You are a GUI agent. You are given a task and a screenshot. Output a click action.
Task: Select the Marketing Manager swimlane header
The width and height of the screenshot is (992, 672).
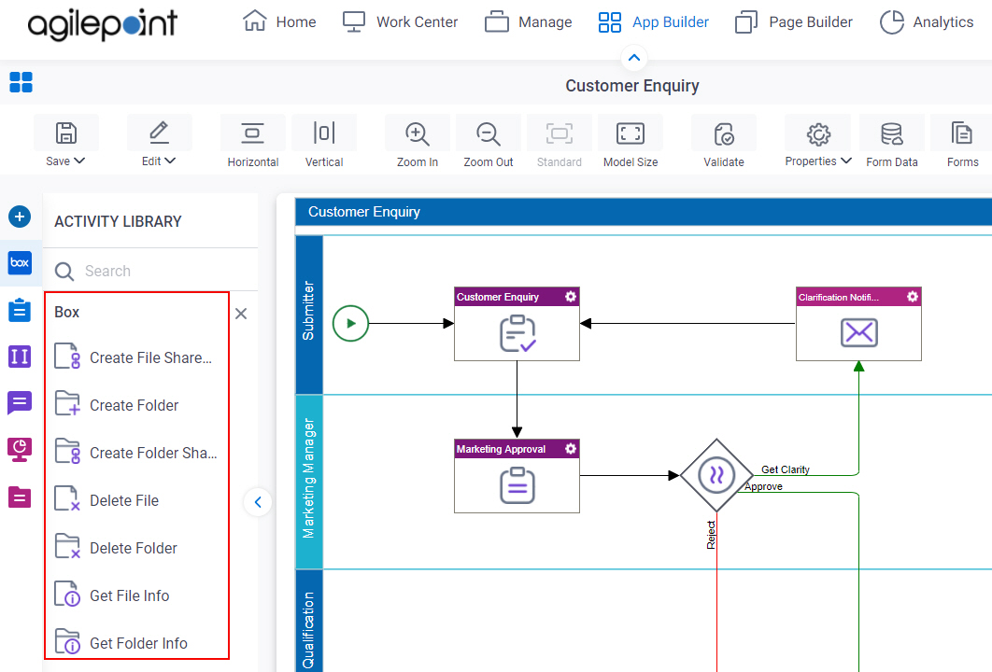tap(309, 481)
